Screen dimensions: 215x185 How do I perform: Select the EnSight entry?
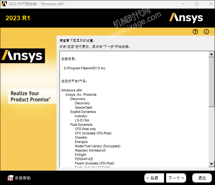click(80, 155)
